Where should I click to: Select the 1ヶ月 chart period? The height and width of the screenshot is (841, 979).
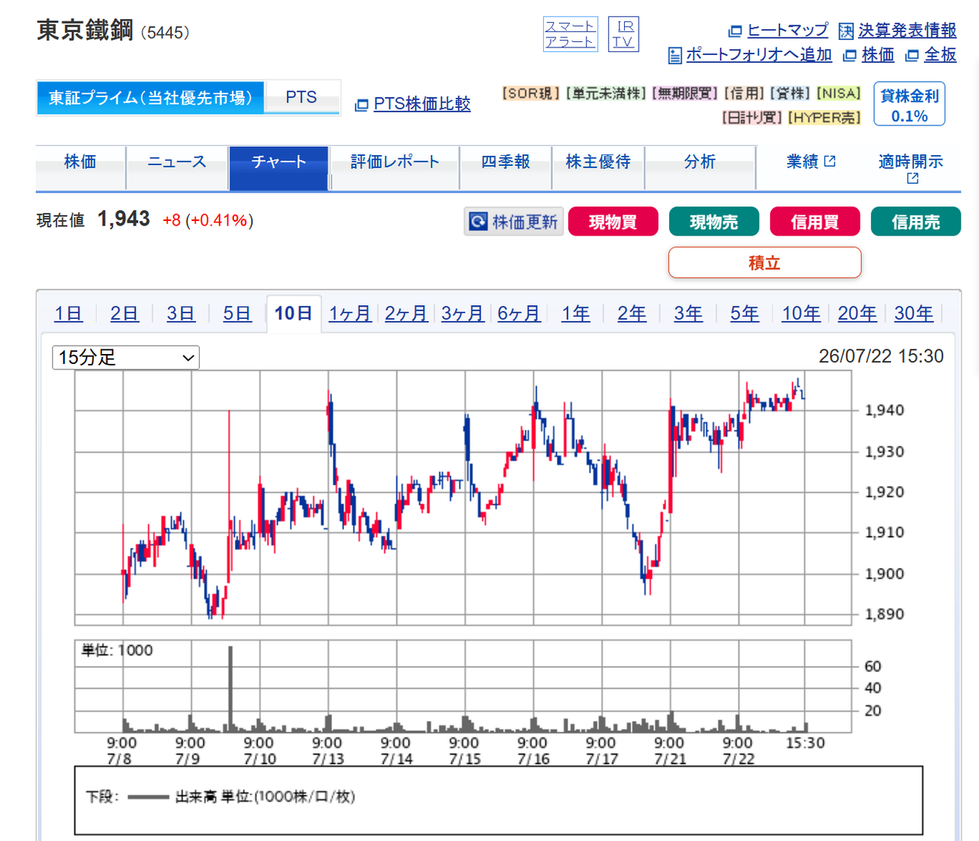pyautogui.click(x=350, y=313)
